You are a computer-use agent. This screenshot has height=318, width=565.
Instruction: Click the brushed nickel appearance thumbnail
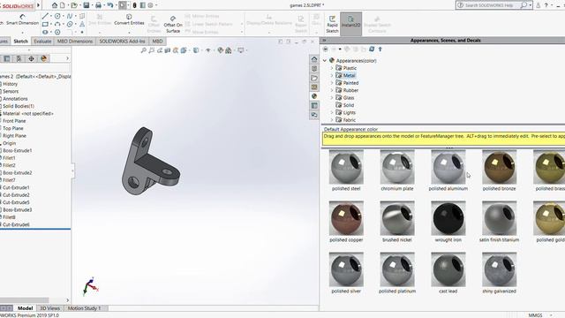pyautogui.click(x=397, y=218)
